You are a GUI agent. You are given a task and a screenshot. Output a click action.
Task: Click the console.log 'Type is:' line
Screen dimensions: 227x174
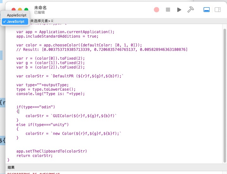click(50, 94)
